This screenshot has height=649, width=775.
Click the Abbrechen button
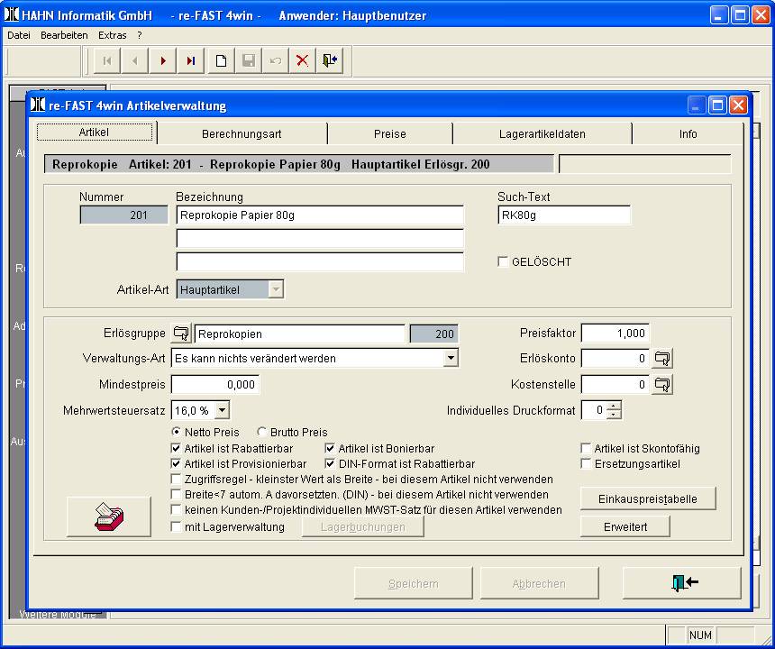click(539, 583)
